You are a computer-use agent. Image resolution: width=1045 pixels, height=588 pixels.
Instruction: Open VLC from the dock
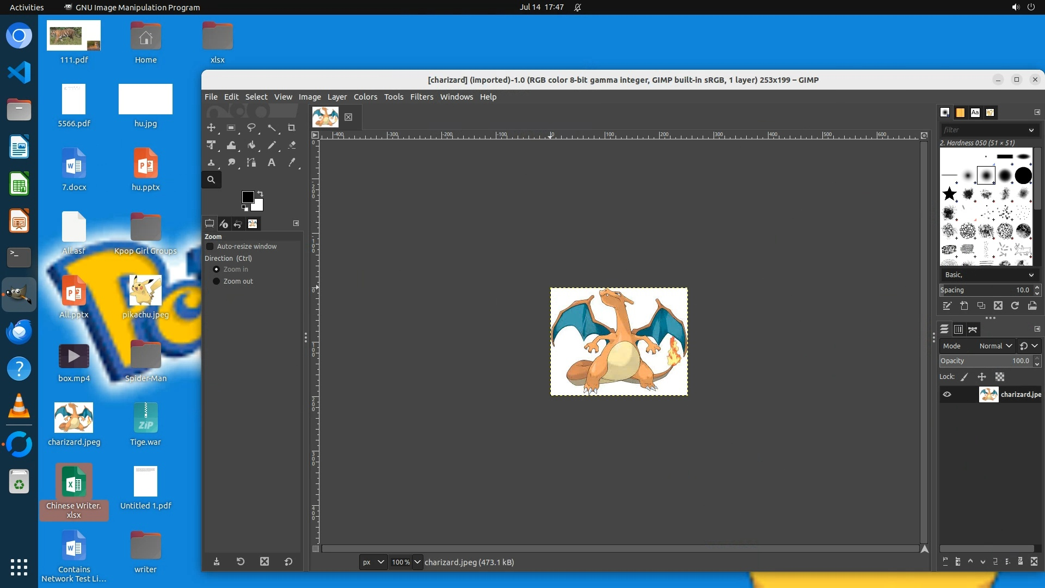pyautogui.click(x=19, y=407)
